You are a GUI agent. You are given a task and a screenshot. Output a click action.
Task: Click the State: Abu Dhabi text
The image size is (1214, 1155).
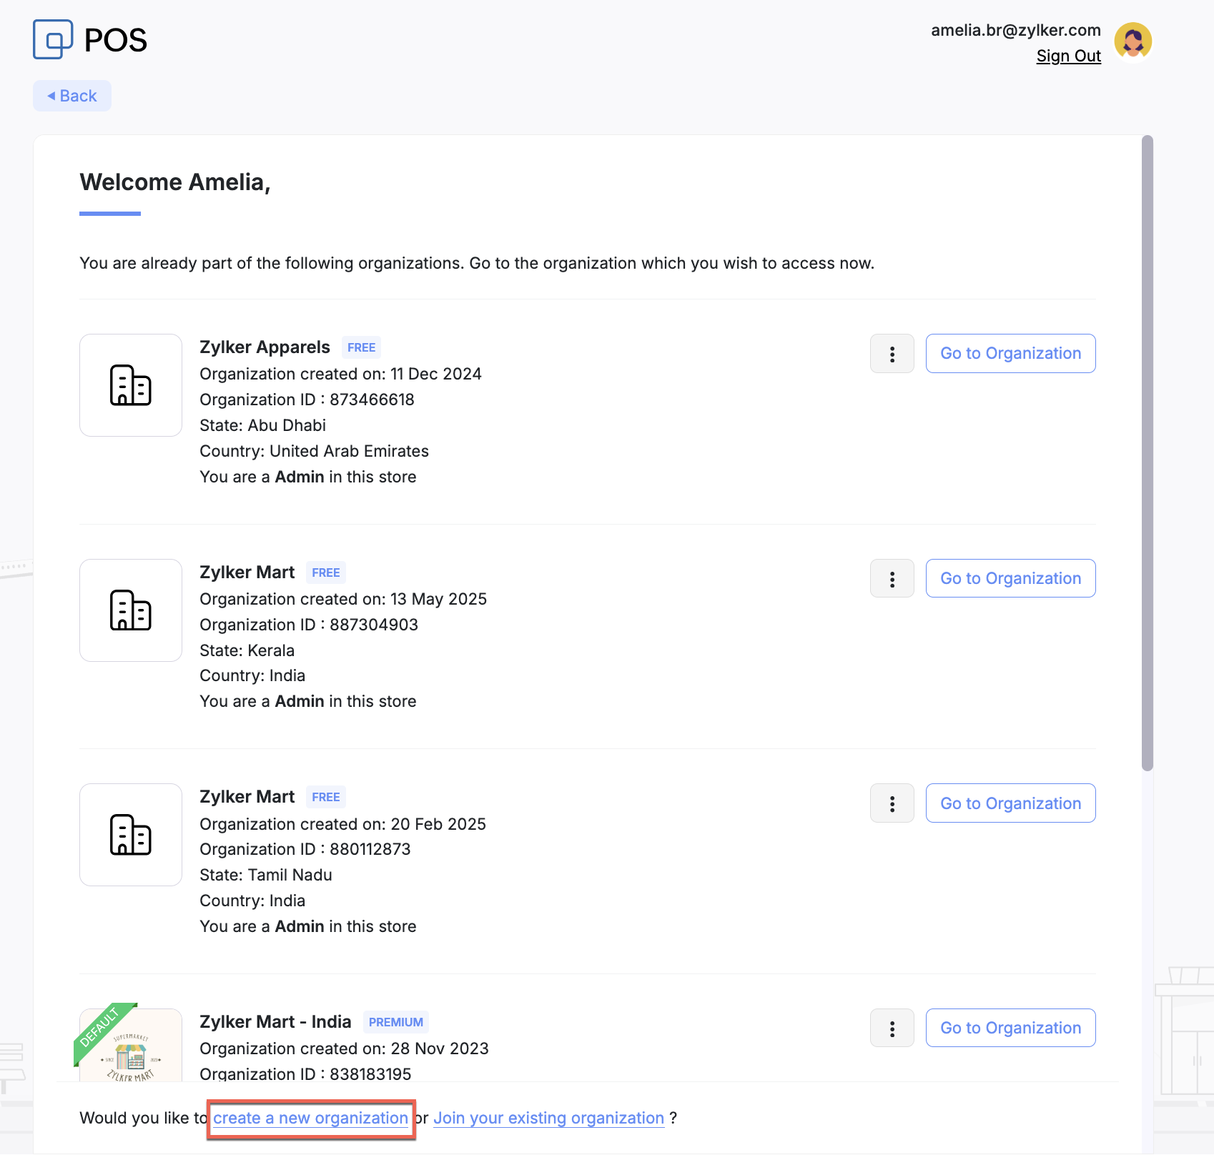point(262,425)
